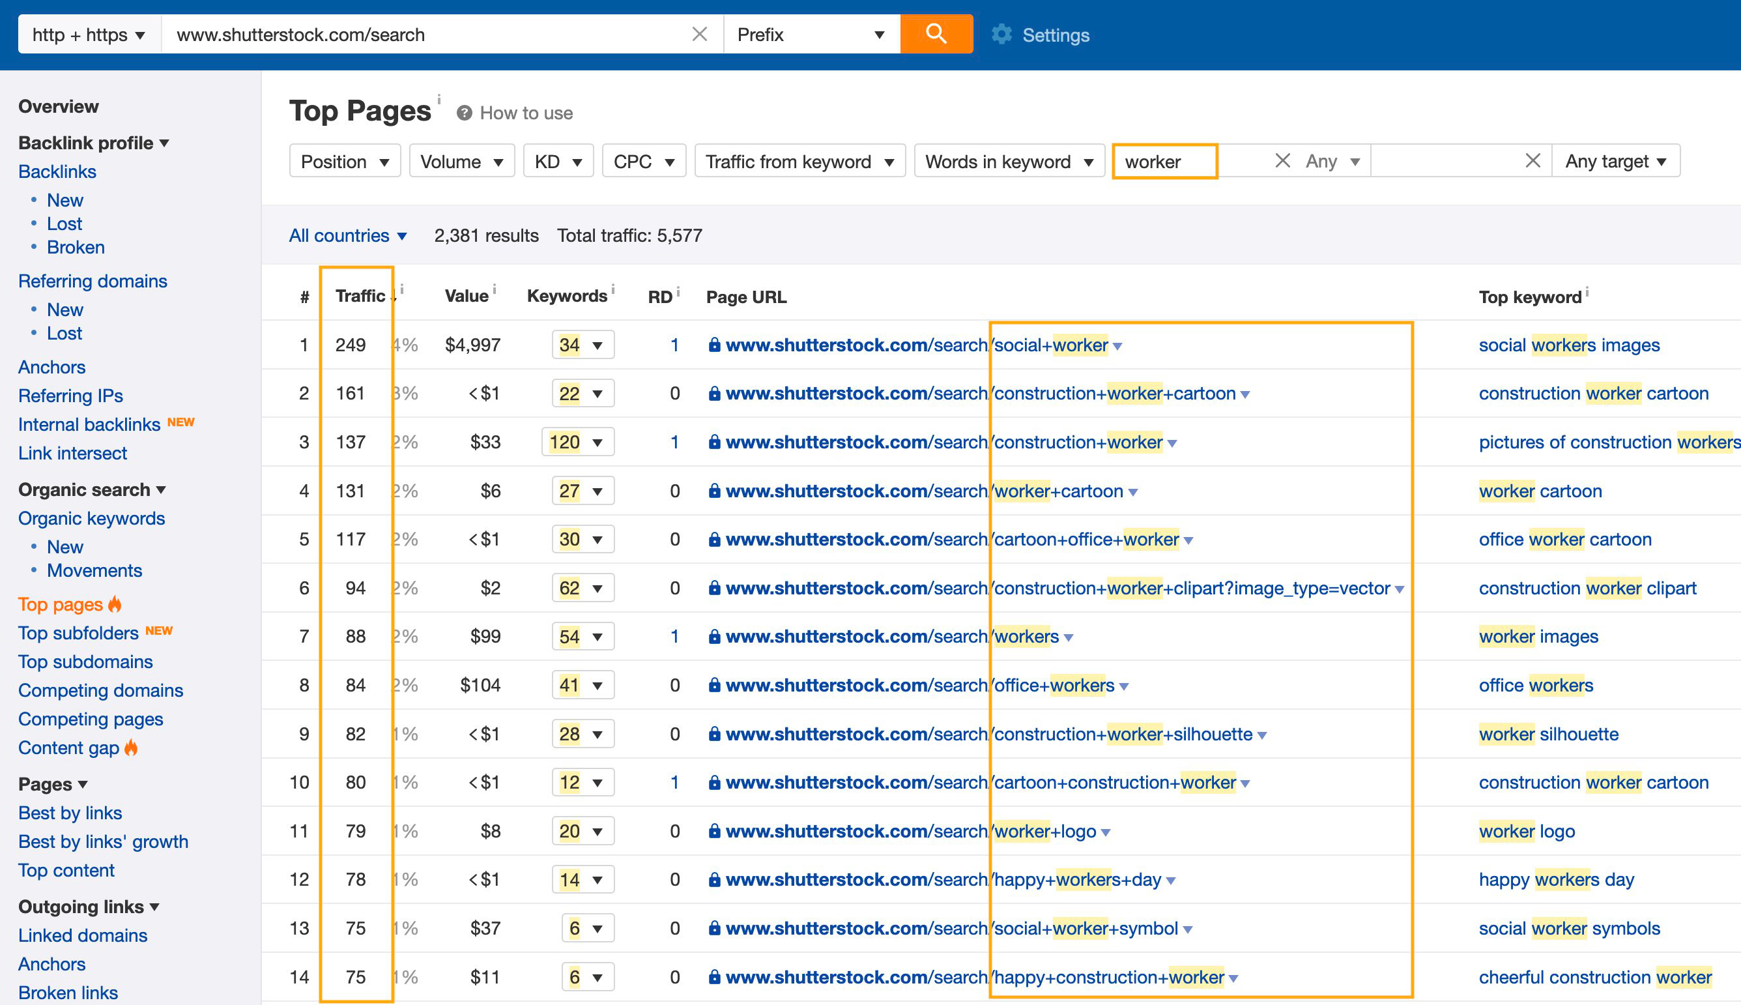1741x1005 pixels.
Task: Open the Position filter dropdown
Action: pos(344,162)
